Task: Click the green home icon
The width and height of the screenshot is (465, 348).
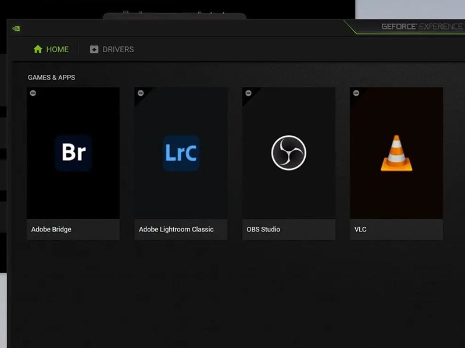Action: point(38,49)
